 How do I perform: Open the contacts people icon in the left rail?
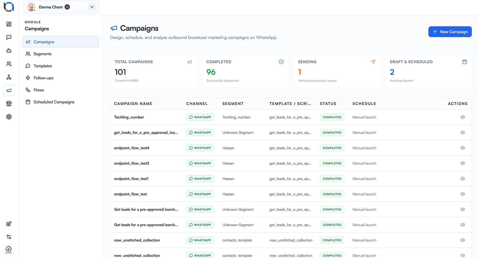(x=9, y=64)
